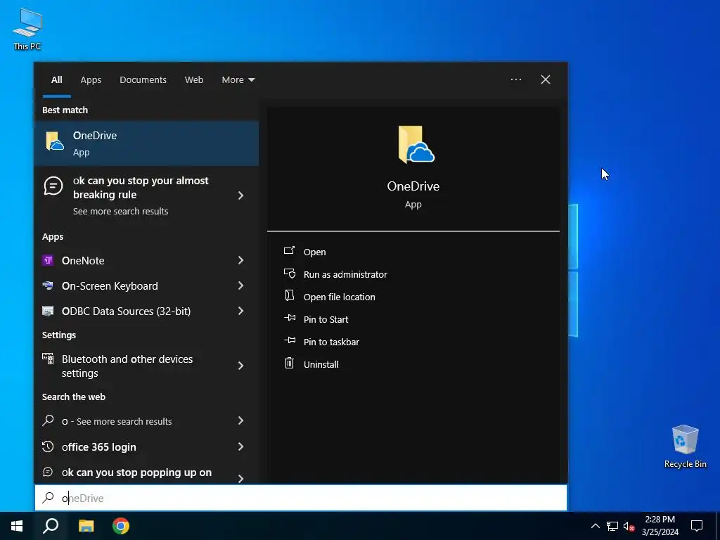Open File Explorer from the taskbar
Image resolution: width=720 pixels, height=540 pixels.
click(86, 526)
